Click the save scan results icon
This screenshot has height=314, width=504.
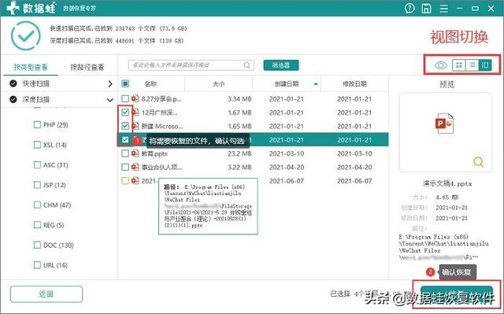426,8
